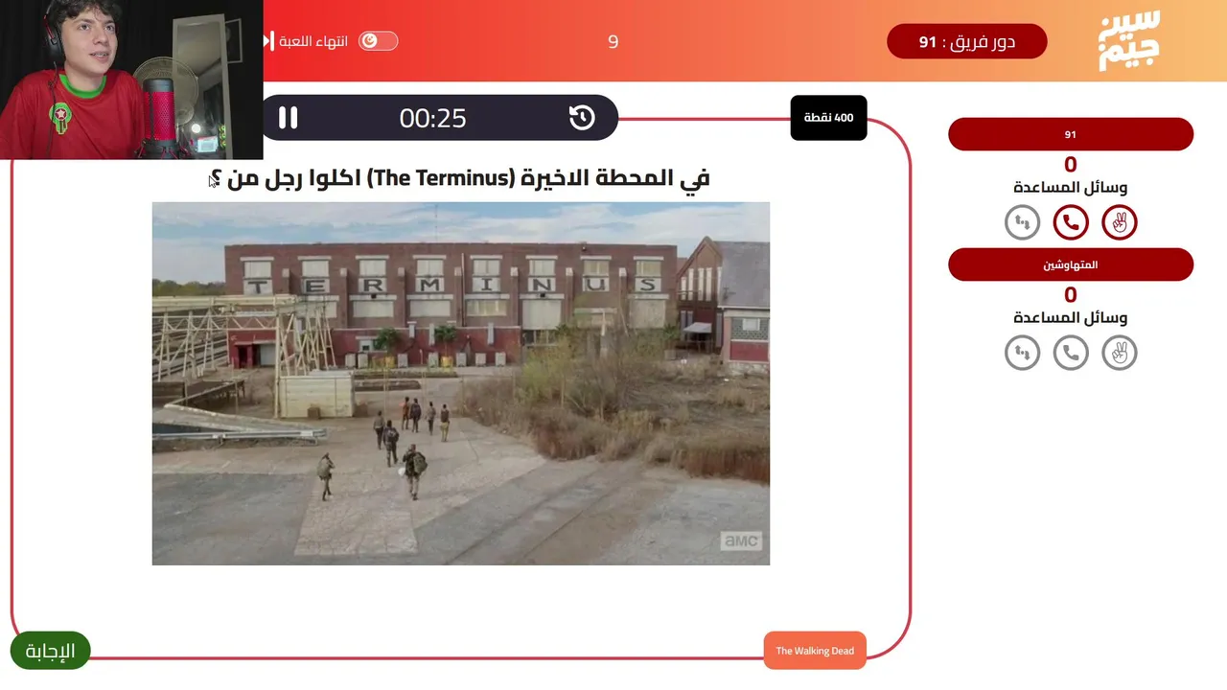The height and width of the screenshot is (690, 1227).
Task: Click the question text about The Terminus
Action: (x=459, y=178)
